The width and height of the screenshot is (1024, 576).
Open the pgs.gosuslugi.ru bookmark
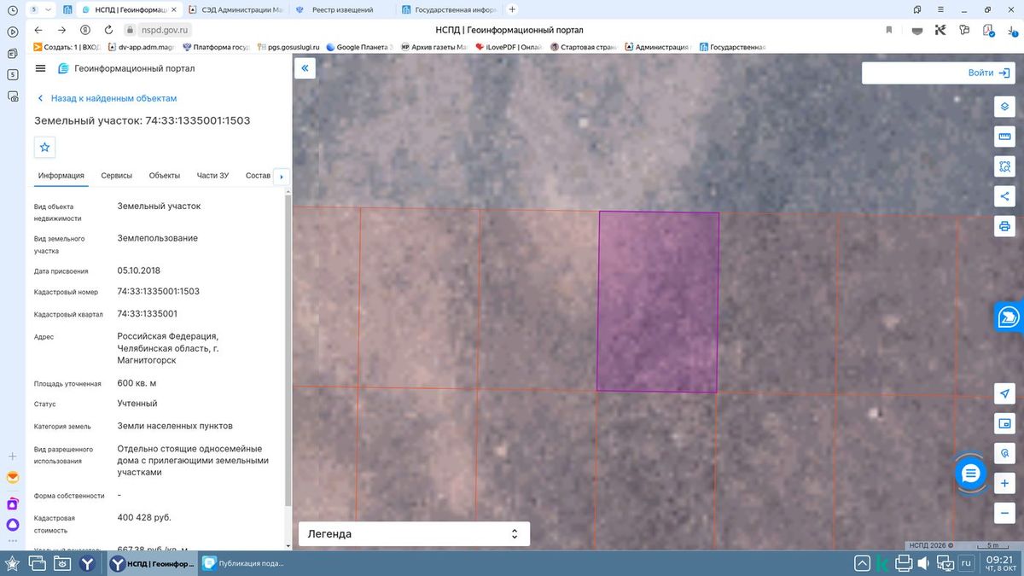tap(288, 47)
